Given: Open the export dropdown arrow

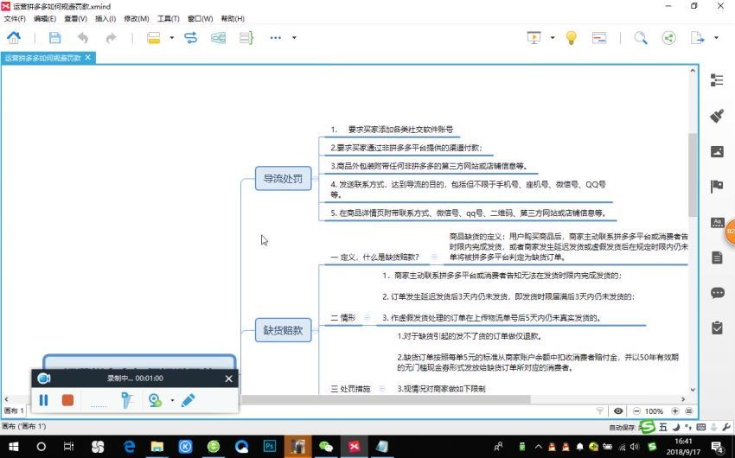Looking at the screenshot, I should pos(716,37).
